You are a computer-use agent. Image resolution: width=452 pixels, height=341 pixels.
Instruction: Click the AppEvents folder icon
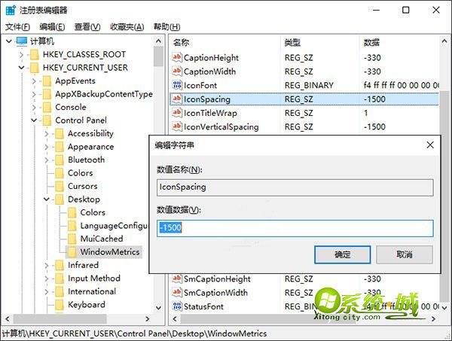pyautogui.click(x=47, y=81)
